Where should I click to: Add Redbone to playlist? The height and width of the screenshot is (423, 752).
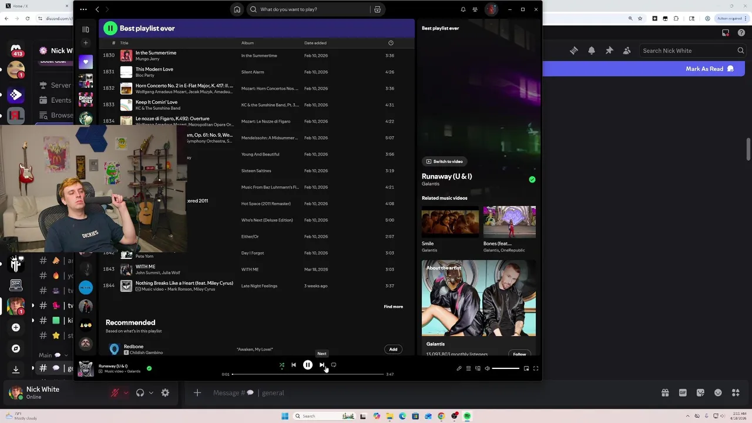coord(393,350)
